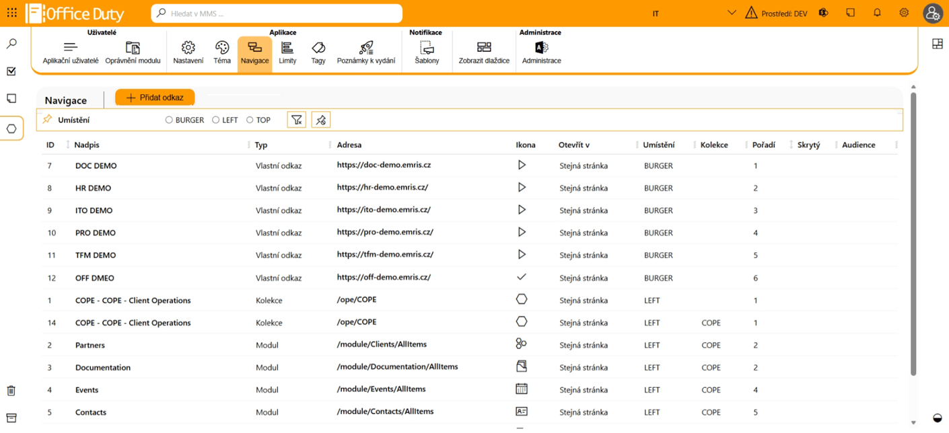949x433 pixels.
Task: Open Otevřít v column menu handle
Action: point(637,145)
